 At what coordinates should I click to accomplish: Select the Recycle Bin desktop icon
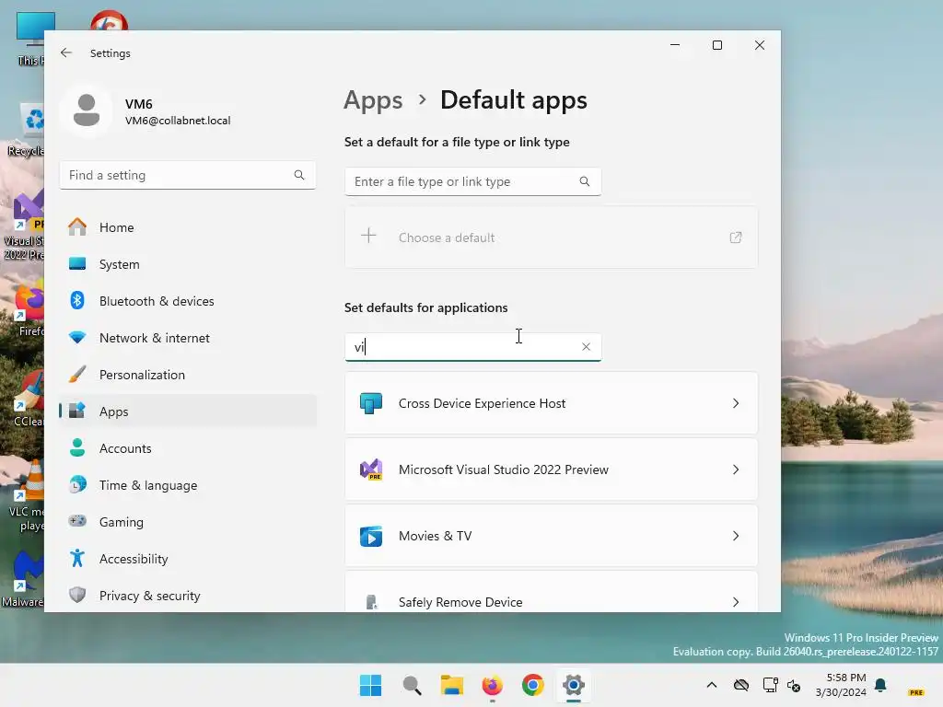(27, 129)
